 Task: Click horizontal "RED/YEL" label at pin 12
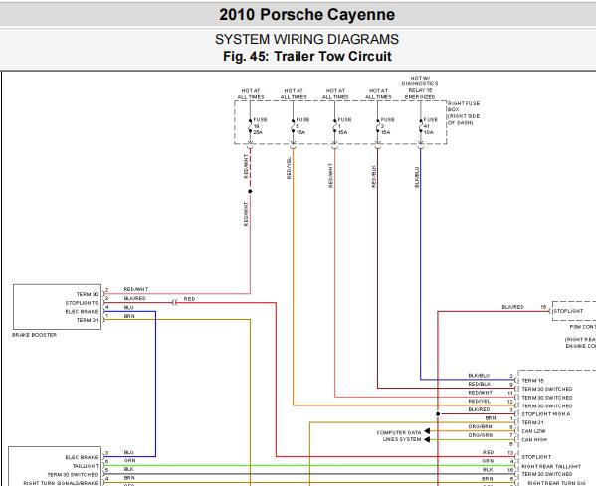[x=480, y=401]
